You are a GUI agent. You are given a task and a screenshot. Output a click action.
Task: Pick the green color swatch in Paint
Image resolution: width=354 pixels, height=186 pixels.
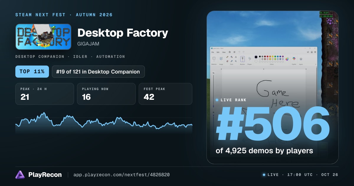[x=275, y=56]
